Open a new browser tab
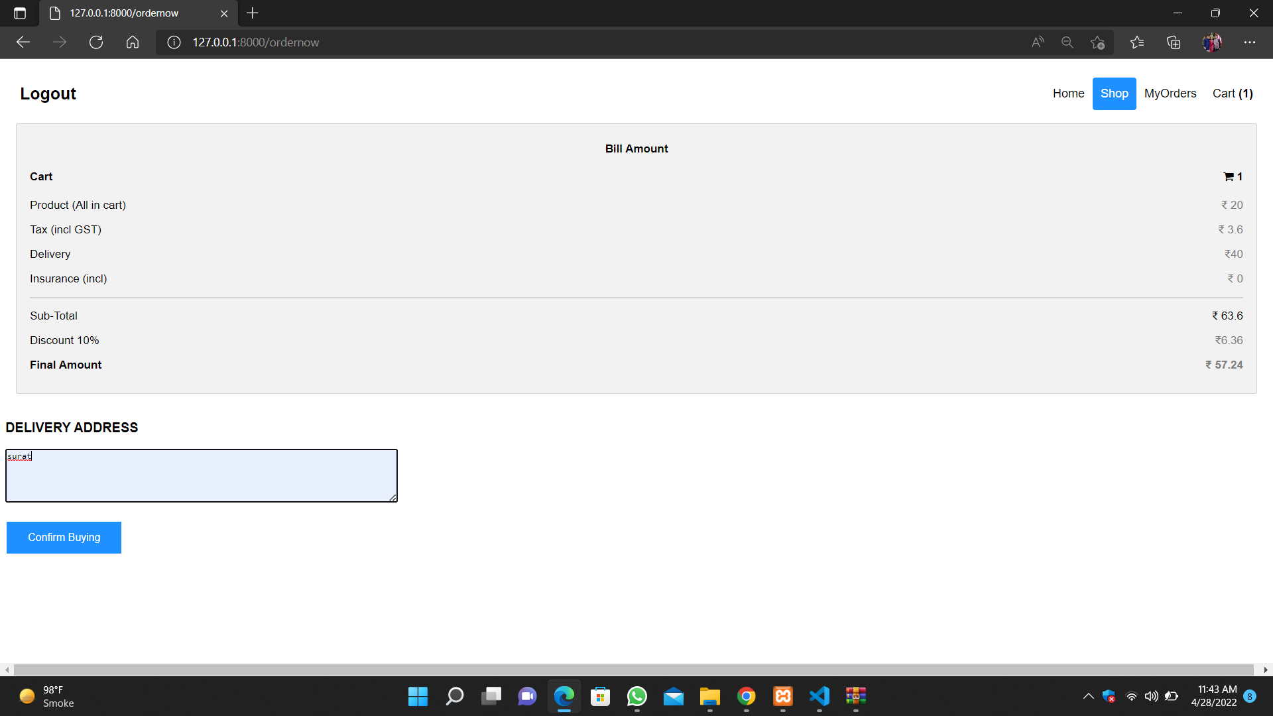This screenshot has width=1273, height=716. (x=252, y=13)
